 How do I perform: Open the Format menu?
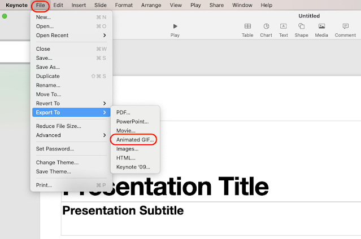[x=124, y=5]
